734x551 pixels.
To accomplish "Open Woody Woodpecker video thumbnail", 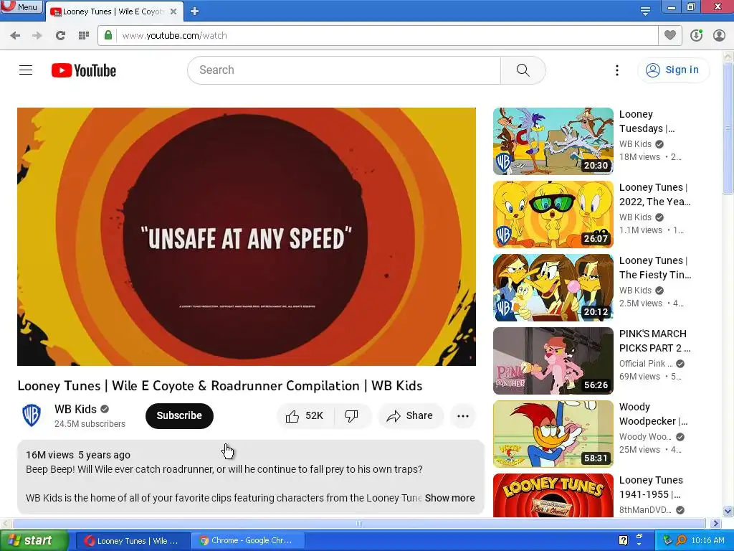I will [553, 433].
